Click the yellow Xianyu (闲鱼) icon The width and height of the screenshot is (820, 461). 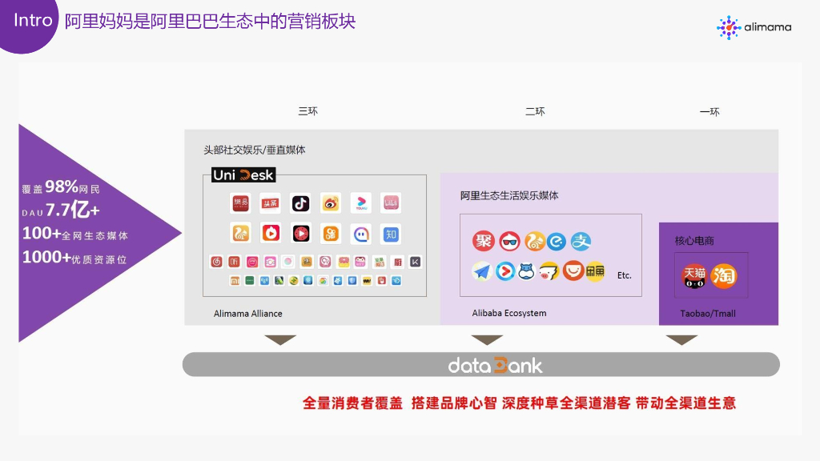(595, 271)
